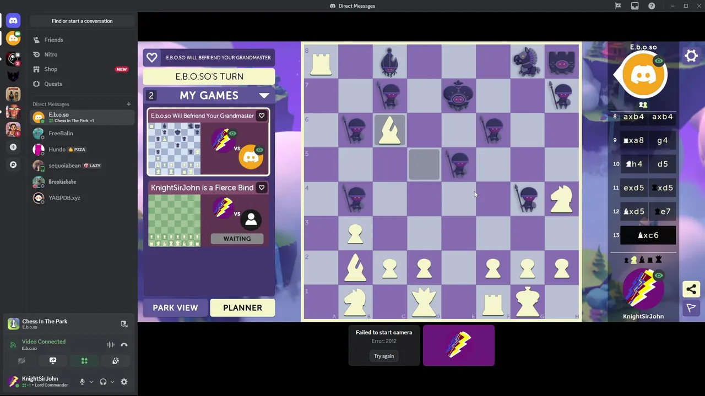The image size is (705, 396).
Task: Open the Add a Server plus icon
Action: tap(13, 147)
